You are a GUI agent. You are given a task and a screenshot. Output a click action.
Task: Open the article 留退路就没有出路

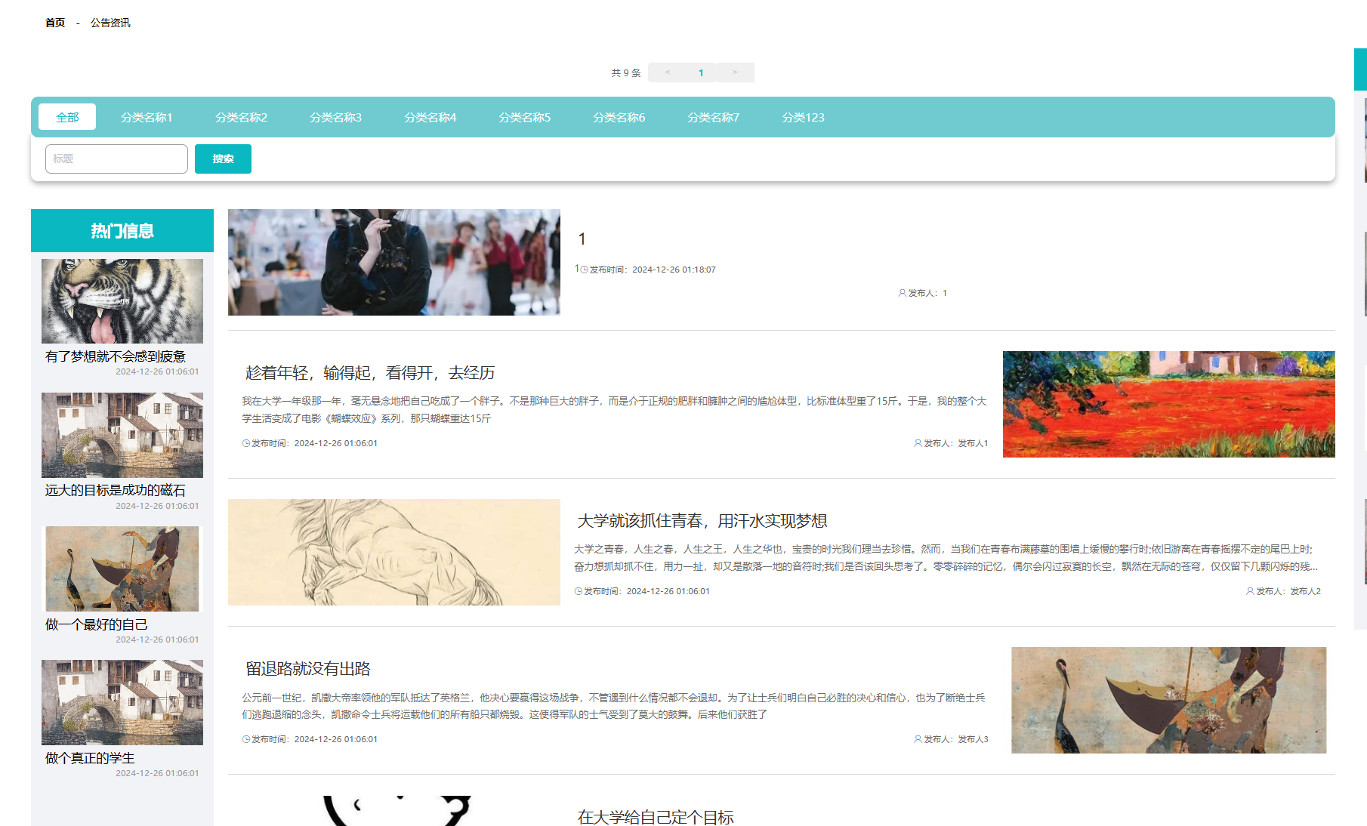pos(308,669)
